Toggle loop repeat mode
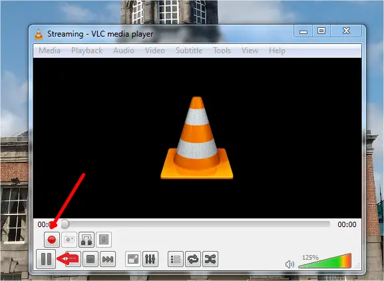 click(x=193, y=259)
